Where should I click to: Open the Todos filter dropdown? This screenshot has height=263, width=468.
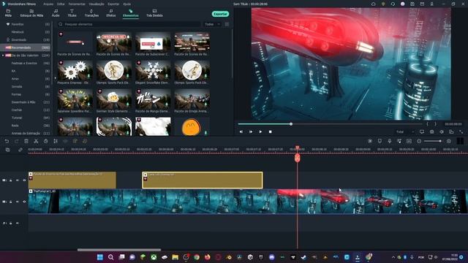pyautogui.click(x=212, y=24)
